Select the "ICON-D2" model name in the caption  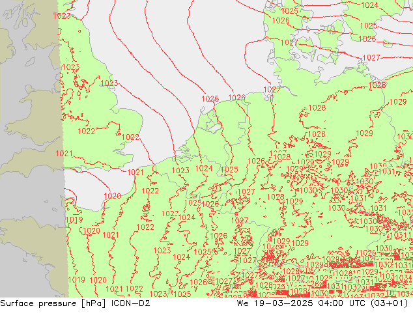point(131,303)
